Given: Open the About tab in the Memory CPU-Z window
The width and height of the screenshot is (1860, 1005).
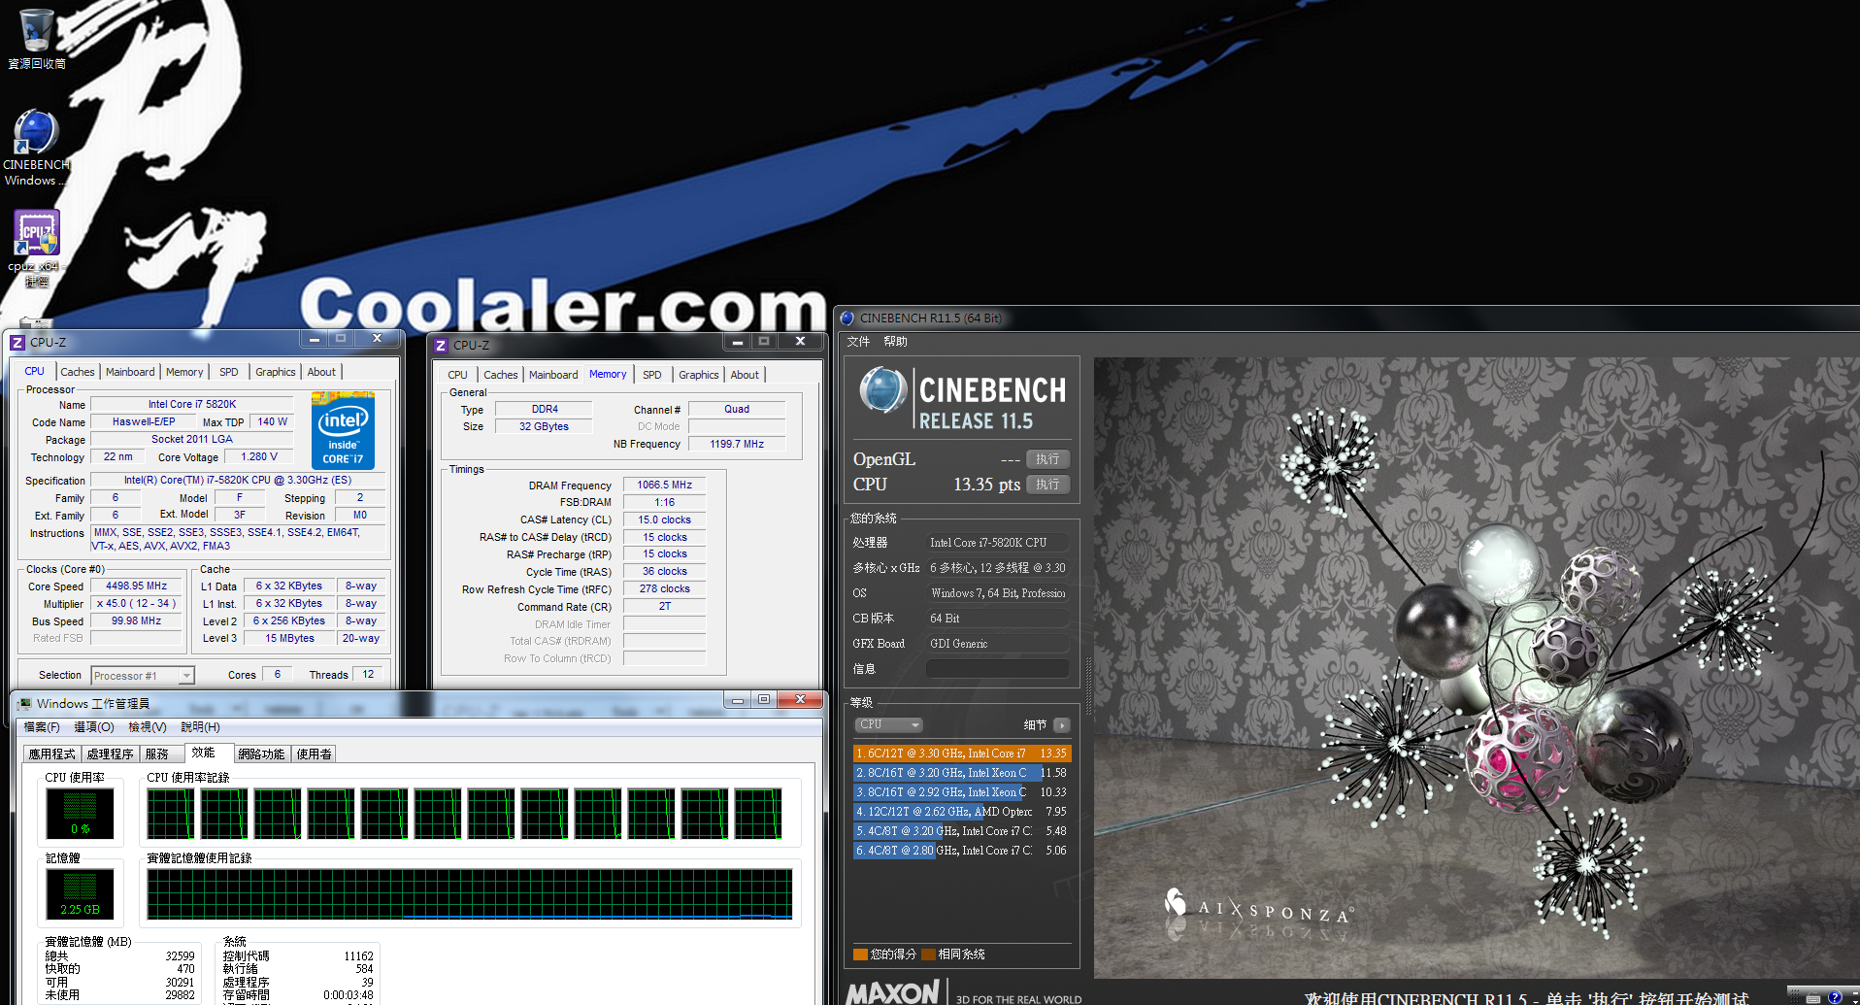Looking at the screenshot, I should 745,375.
